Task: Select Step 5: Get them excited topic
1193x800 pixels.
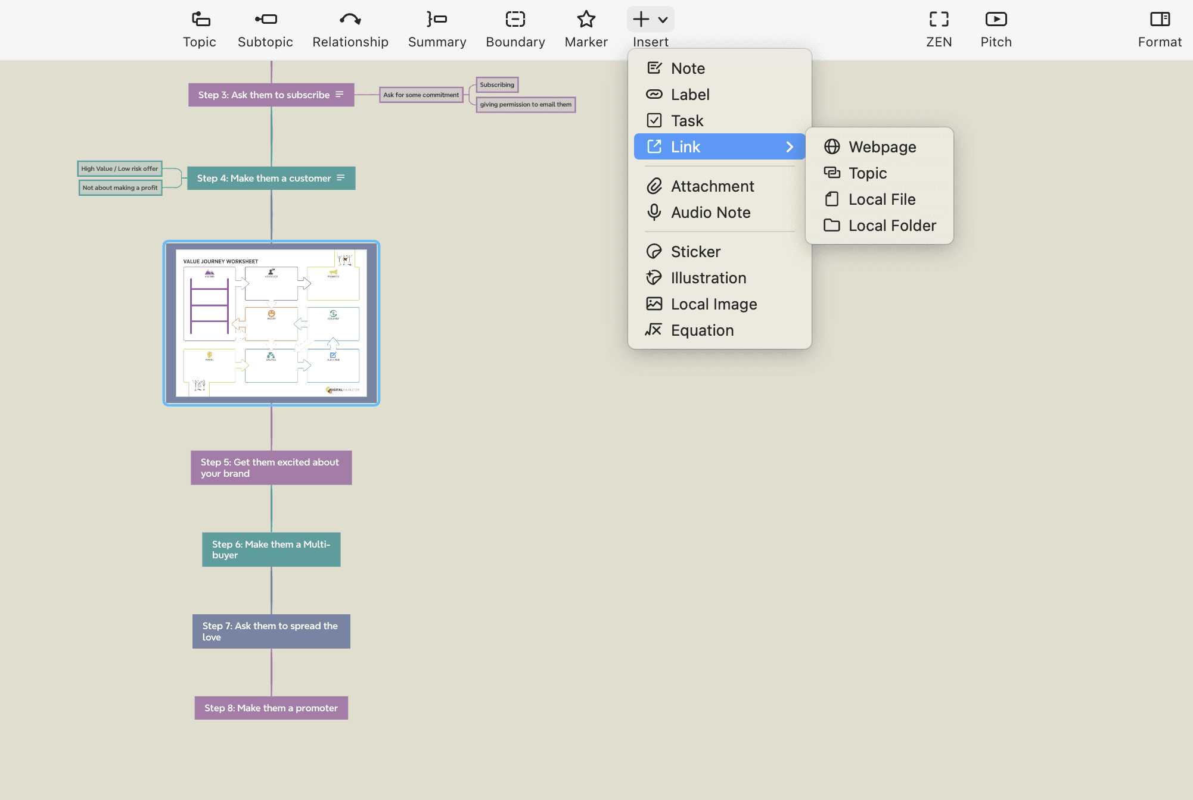Action: pos(271,468)
